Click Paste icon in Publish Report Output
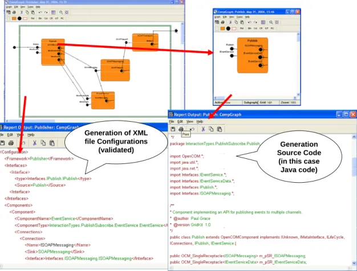 click(x=219, y=129)
